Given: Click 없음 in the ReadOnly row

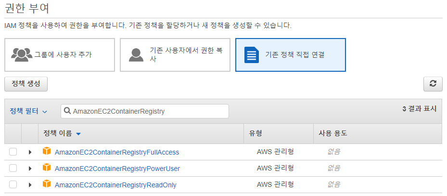Looking at the screenshot, I should (x=334, y=184).
